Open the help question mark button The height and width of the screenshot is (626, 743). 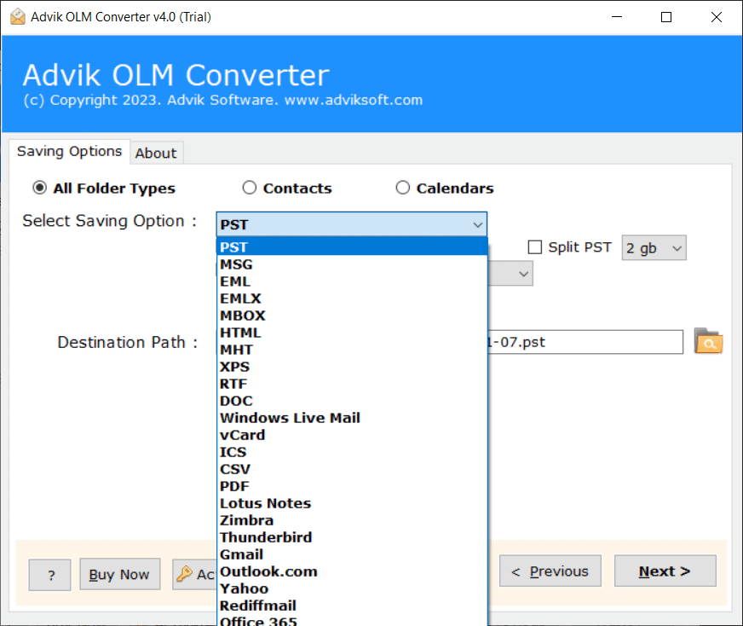pyautogui.click(x=49, y=574)
